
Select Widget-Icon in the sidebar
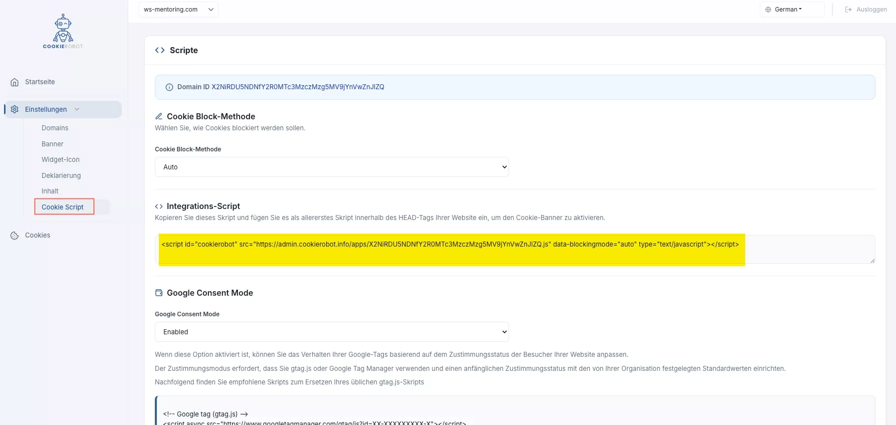click(60, 159)
